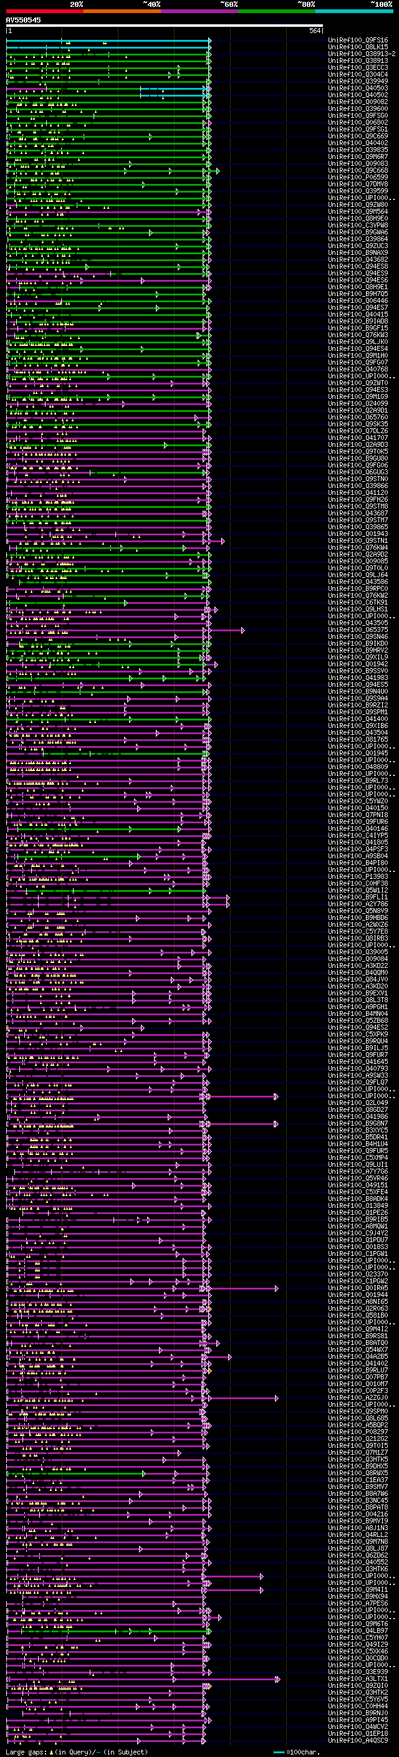
Task: Click the purple ~60% identity legend bar
Action: (x=199, y=11)
